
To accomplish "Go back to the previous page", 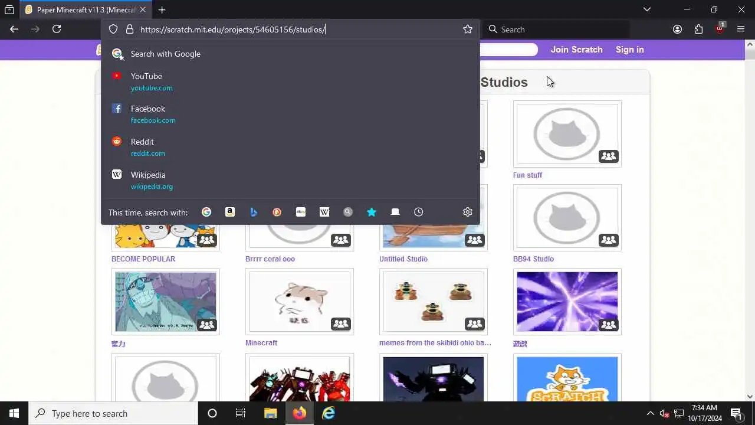I will [14, 29].
